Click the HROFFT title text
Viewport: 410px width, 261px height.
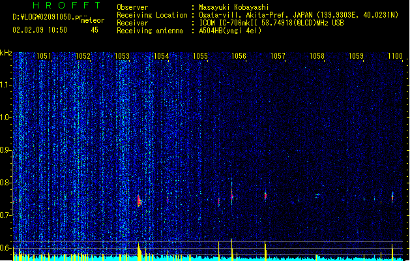[x=66, y=5]
